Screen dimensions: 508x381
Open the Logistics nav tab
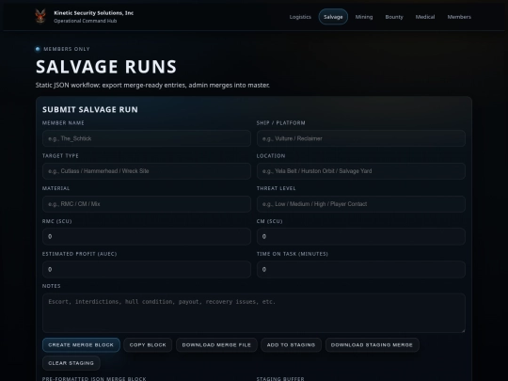(300, 17)
